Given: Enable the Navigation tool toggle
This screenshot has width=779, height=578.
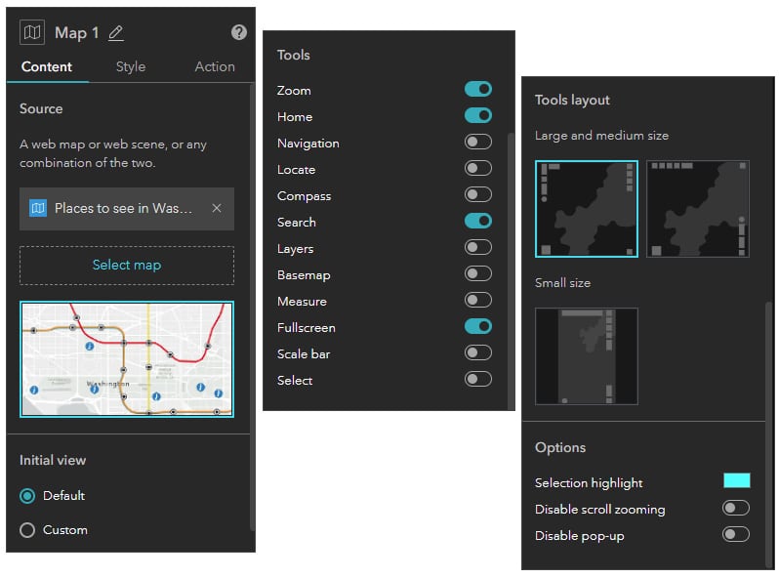Looking at the screenshot, I should (478, 143).
